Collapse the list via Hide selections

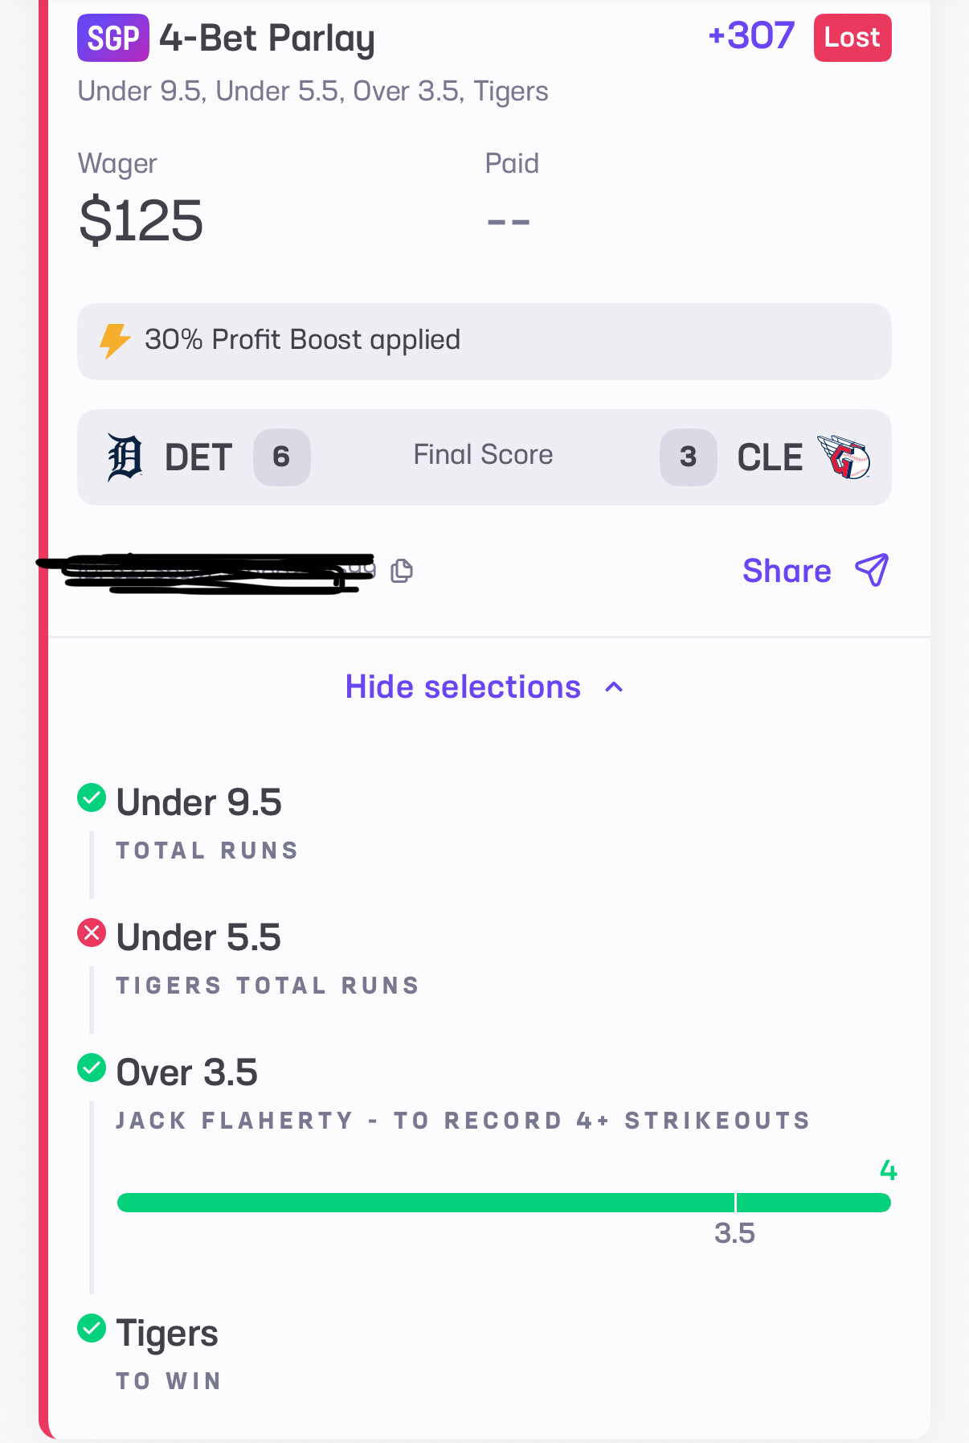point(463,687)
